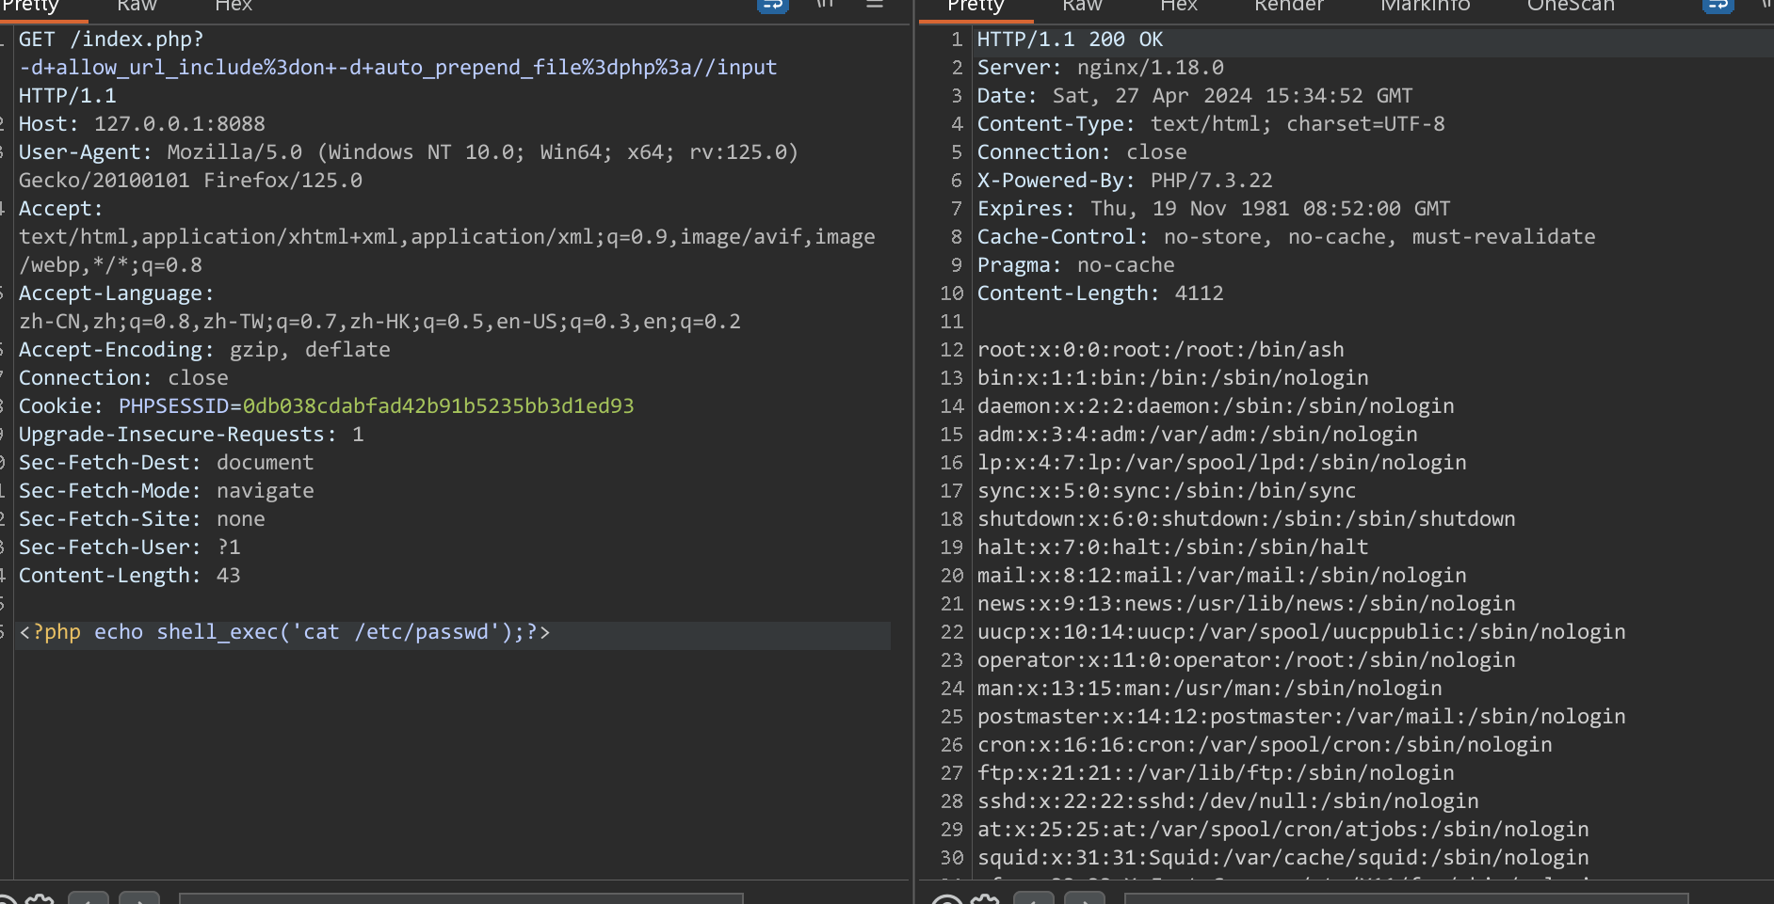Click the Gecko/20100101 Firefox/125.0 text
This screenshot has width=1774, height=904.
coord(190,181)
